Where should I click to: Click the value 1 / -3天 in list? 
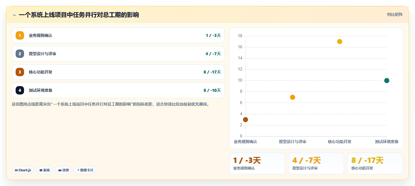click(x=213, y=35)
